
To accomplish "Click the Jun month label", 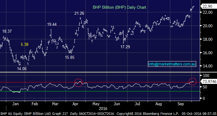I will [x=117, y=104].
